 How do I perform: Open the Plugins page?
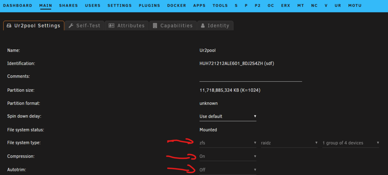pyautogui.click(x=149, y=5)
